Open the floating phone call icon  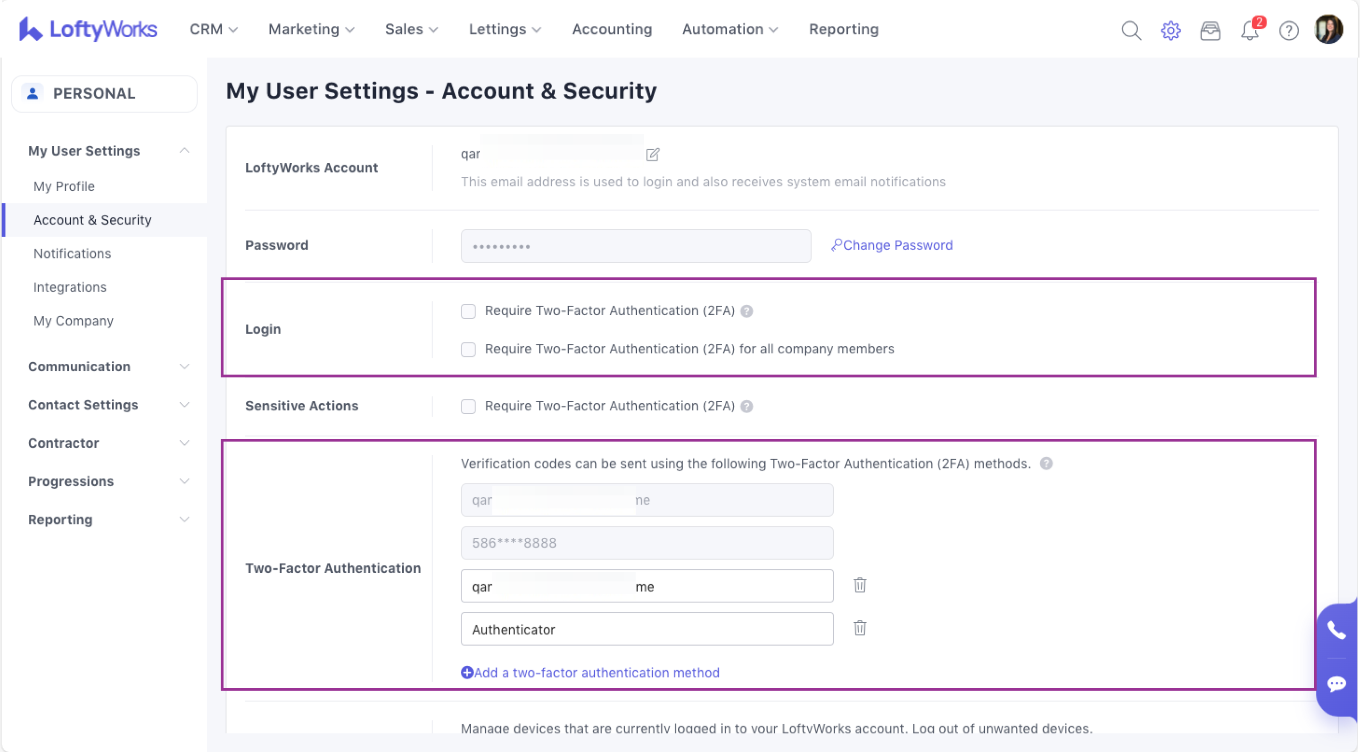pos(1336,630)
